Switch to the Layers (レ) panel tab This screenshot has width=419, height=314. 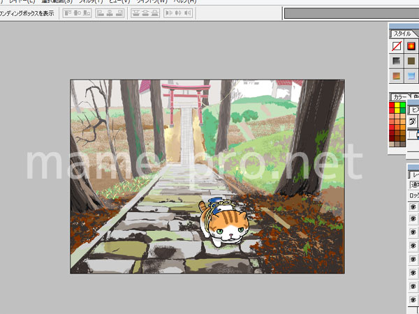[x=415, y=175]
